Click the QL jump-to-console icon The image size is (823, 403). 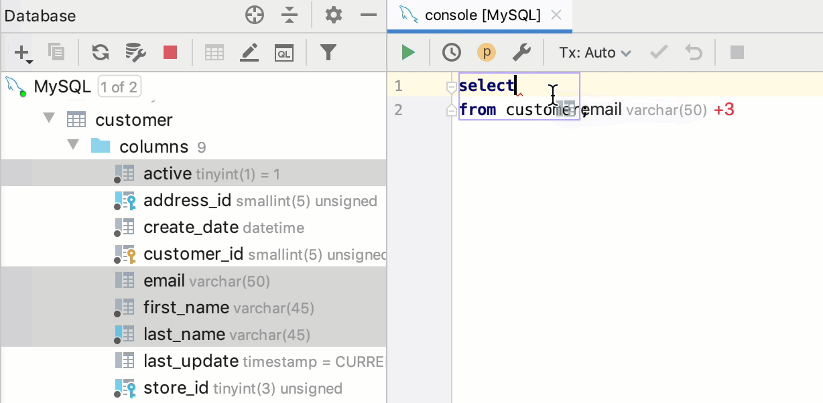[283, 52]
